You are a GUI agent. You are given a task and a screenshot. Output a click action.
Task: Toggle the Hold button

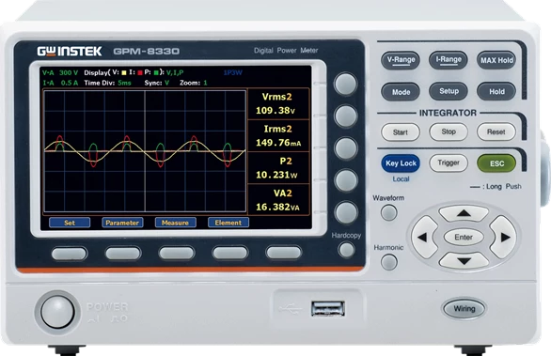496,91
